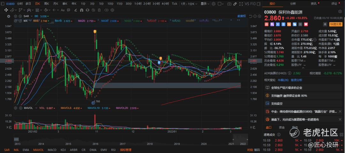Screen dimensions: 345x153
Task: Enter fullscreen chart mode
Action: (241, 4)
